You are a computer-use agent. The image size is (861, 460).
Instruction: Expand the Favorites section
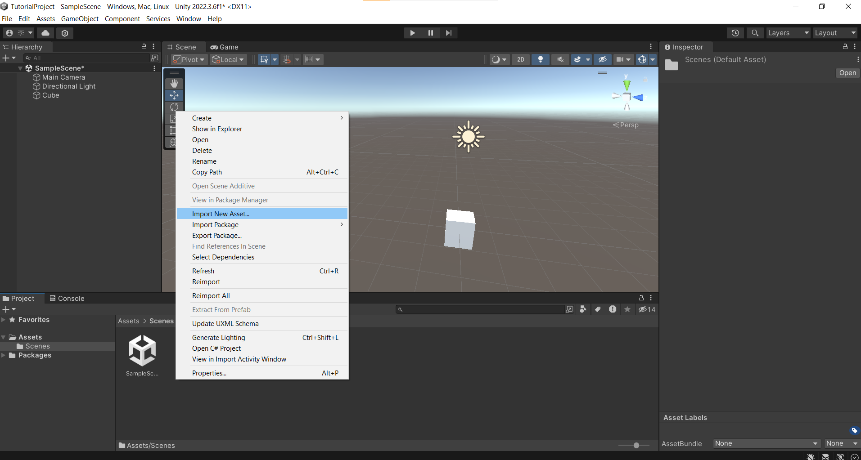pyautogui.click(x=4, y=320)
